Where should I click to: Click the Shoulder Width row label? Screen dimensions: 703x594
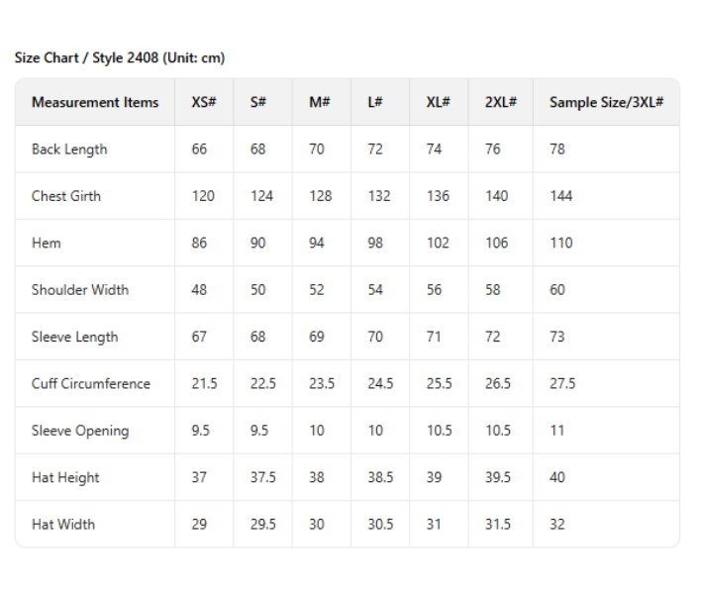(x=80, y=290)
